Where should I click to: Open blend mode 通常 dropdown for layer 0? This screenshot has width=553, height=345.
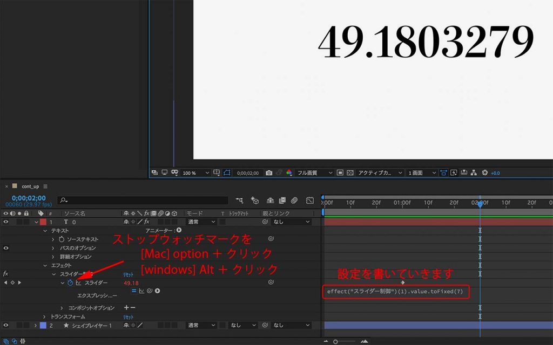pyautogui.click(x=201, y=222)
